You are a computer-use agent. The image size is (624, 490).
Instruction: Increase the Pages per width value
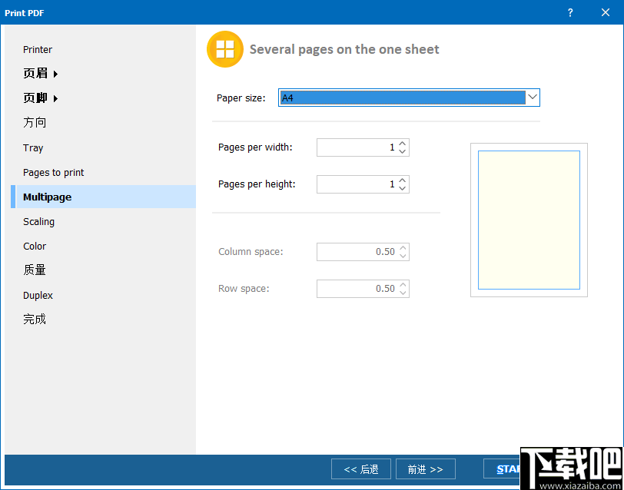click(402, 144)
